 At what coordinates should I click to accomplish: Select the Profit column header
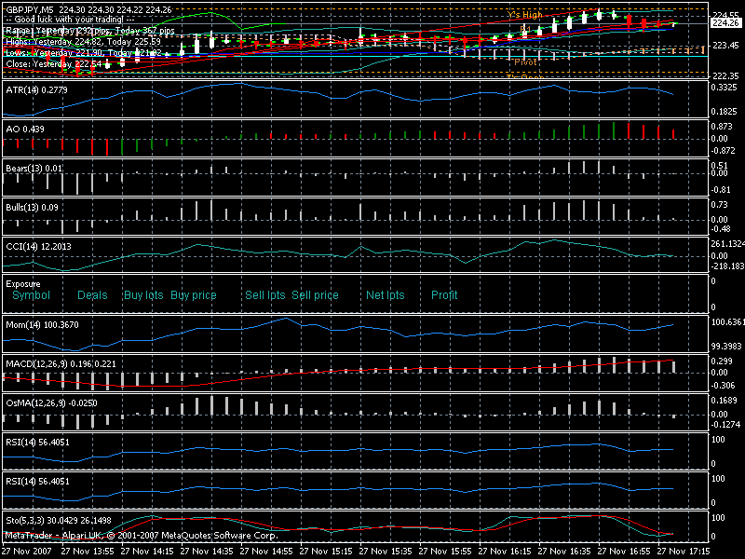tap(444, 295)
